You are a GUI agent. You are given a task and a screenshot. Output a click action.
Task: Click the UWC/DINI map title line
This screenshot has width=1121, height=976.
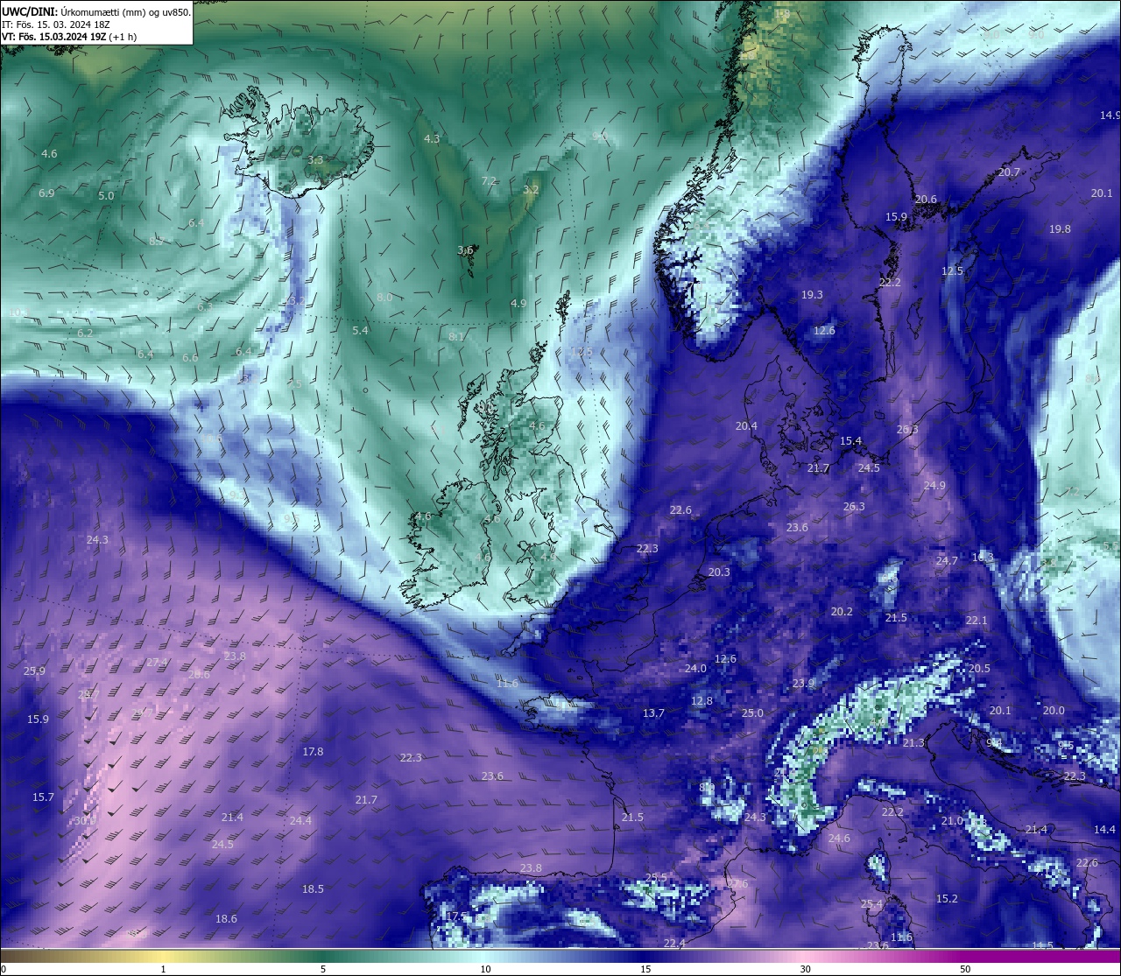[x=96, y=11]
